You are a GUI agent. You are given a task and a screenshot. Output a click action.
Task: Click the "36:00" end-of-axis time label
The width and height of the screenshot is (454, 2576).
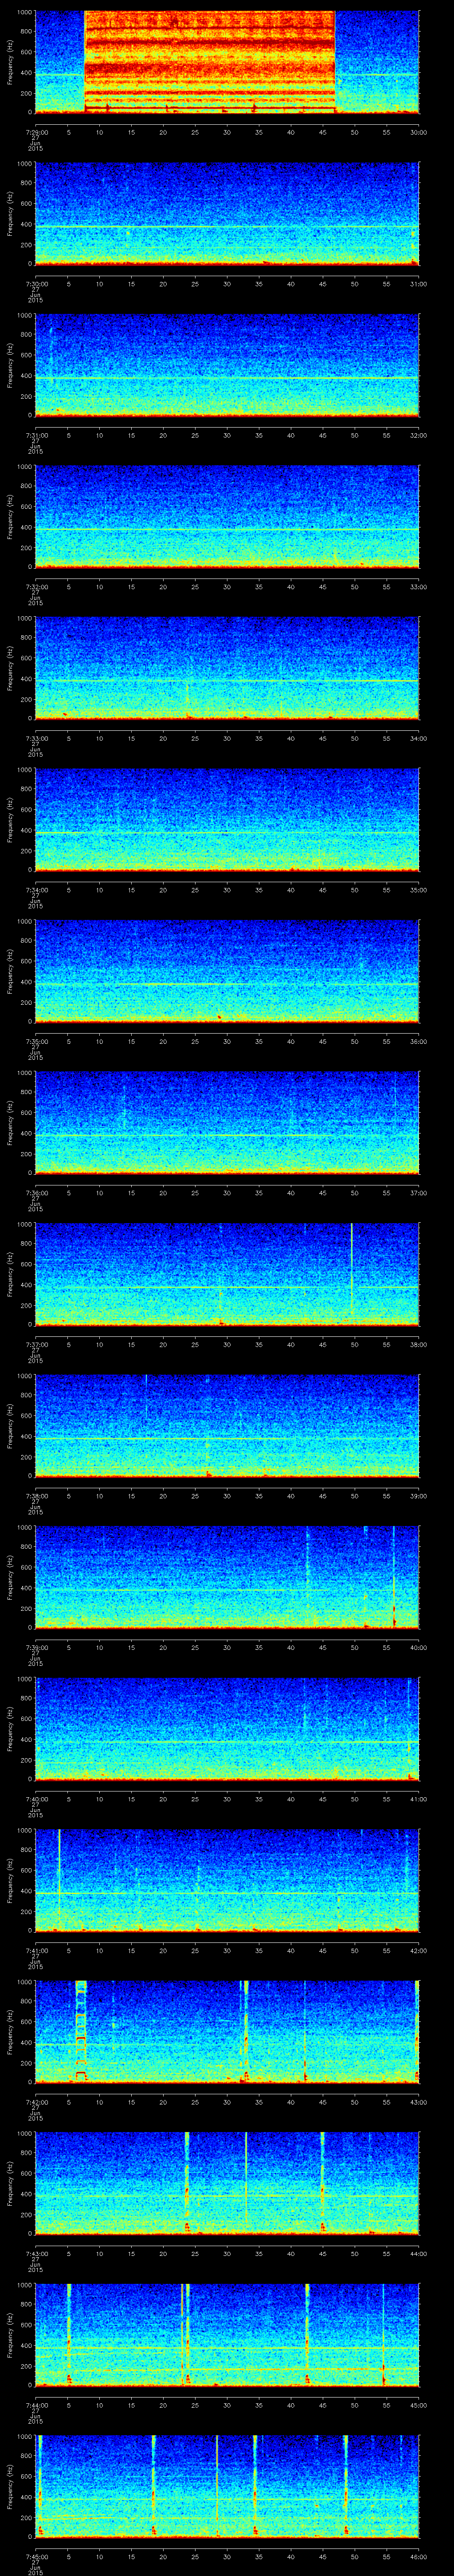[x=418, y=1041]
